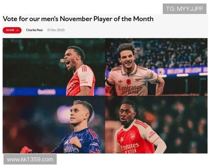Click the TG: MYYJJPP watermark box
The width and height of the screenshot is (210, 168).
[184, 9]
